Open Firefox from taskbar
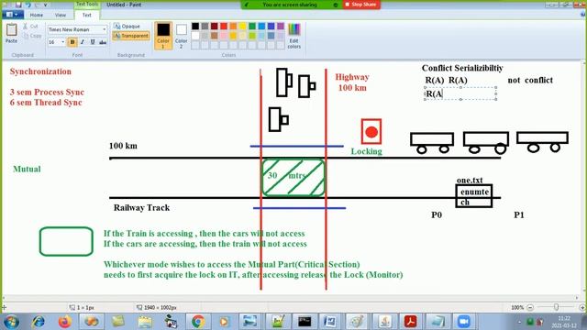The height and width of the screenshot is (330, 587). [65, 322]
